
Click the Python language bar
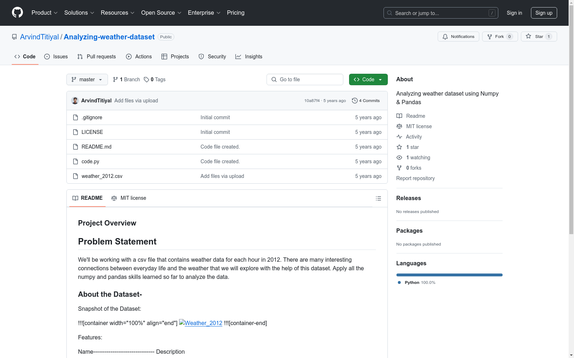coord(450,275)
